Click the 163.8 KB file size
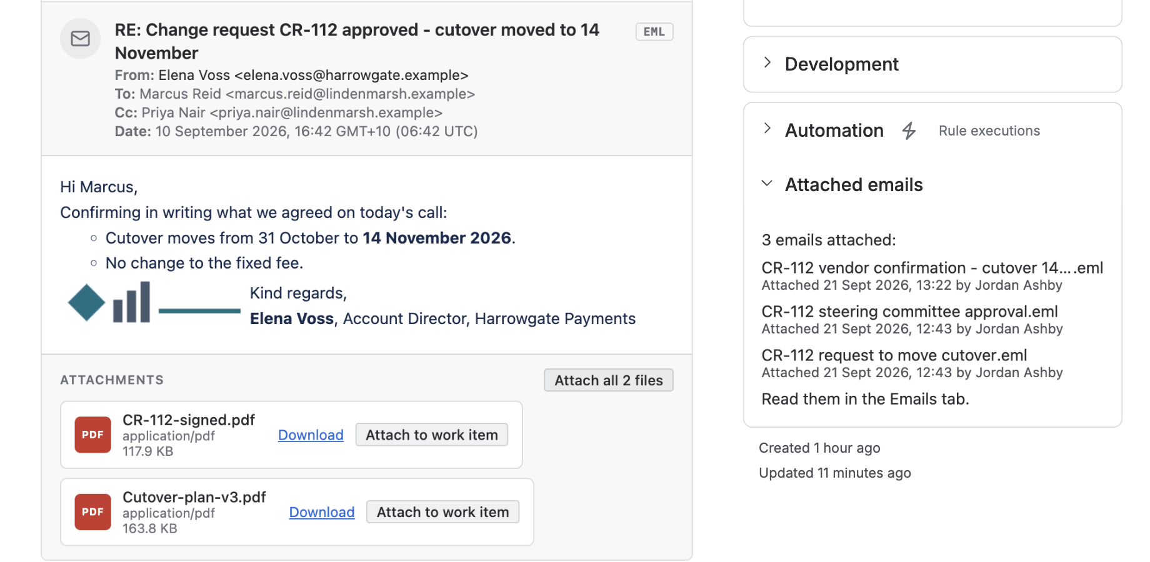This screenshot has width=1150, height=562. [150, 528]
